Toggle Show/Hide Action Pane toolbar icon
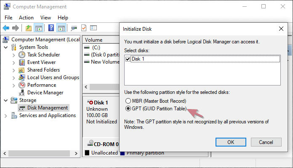This screenshot has height=168, width=293. click(x=61, y=28)
